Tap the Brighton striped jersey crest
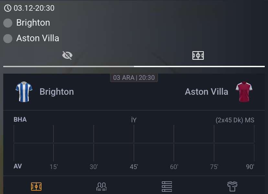Screen dimensions: 268x194 coord(23,91)
